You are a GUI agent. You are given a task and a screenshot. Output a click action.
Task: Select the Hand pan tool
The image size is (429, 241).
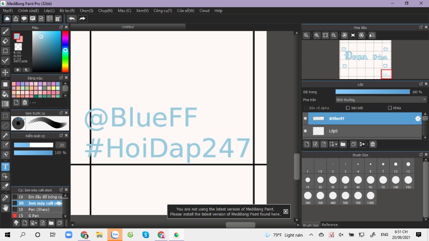click(5, 208)
